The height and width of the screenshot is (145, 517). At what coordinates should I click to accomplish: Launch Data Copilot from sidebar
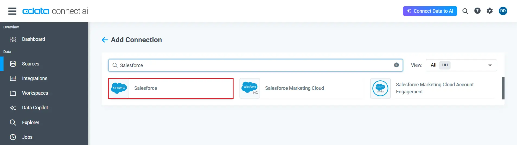35,108
